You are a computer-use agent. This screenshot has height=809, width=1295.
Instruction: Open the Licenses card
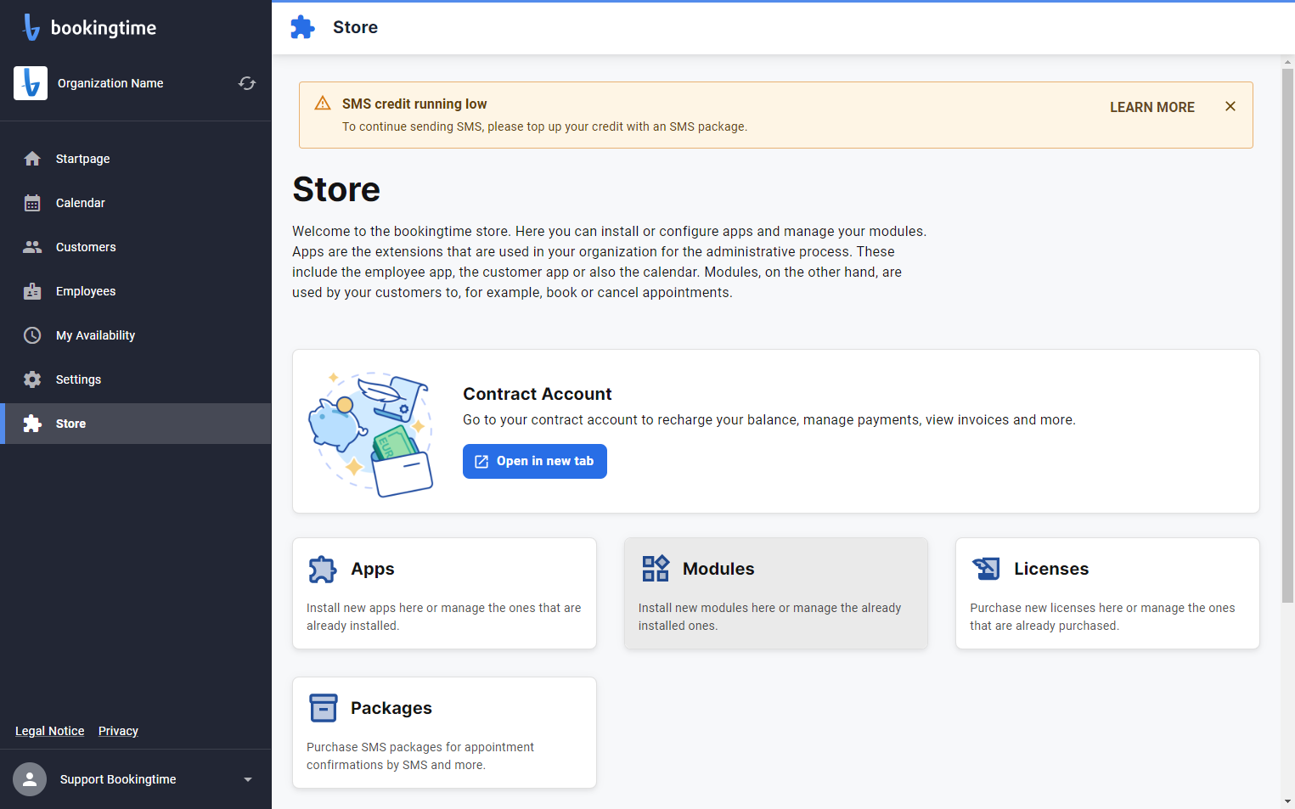pos(1107,593)
